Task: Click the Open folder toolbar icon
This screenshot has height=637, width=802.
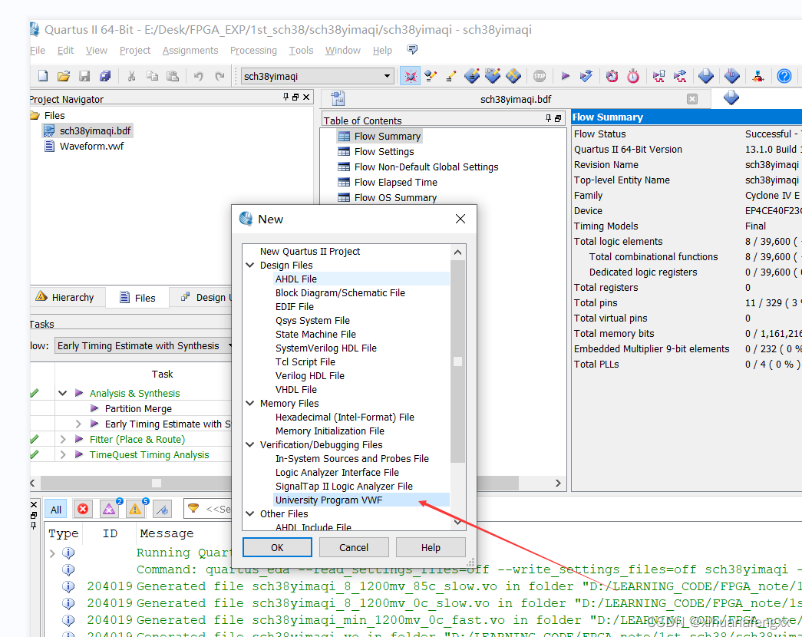Action: pyautogui.click(x=64, y=76)
